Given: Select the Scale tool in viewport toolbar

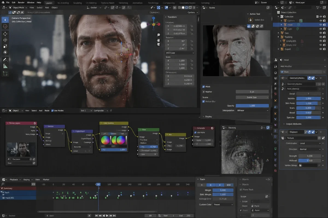Looking at the screenshot, I should pos(5,46).
